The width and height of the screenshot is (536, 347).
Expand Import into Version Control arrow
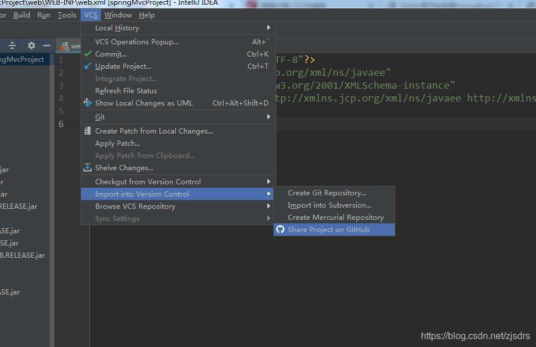click(x=269, y=194)
